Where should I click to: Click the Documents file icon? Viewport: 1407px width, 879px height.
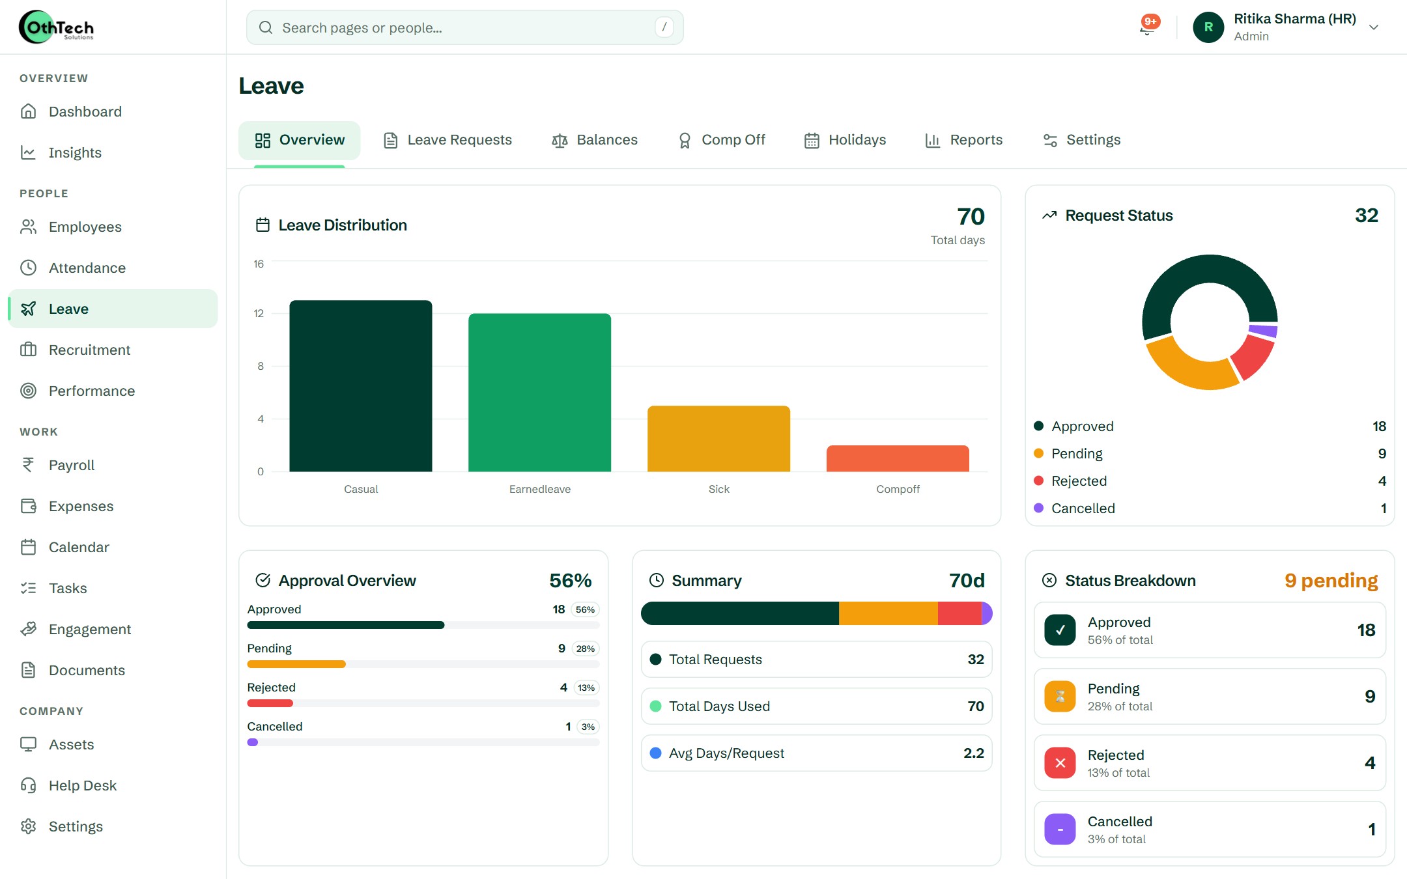coord(28,670)
